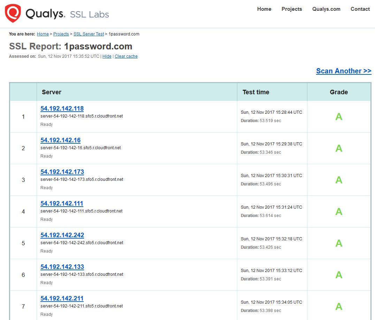This screenshot has height=320, width=375.
Task: Open server 54.192.142.16 report
Action: click(x=61, y=140)
